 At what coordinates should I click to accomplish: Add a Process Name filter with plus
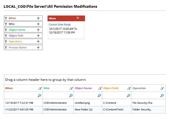(x=38, y=48)
